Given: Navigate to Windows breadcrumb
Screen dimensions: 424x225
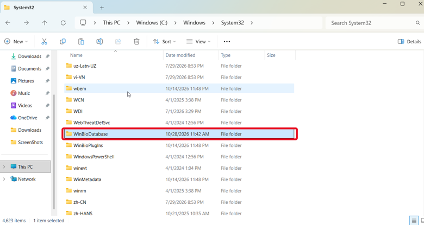Looking at the screenshot, I should coord(194,23).
